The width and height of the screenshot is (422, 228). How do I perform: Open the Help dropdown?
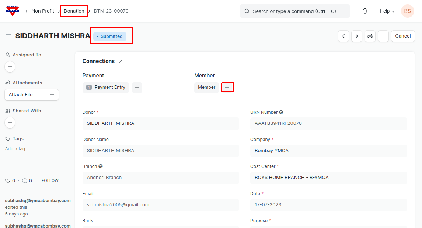[387, 11]
